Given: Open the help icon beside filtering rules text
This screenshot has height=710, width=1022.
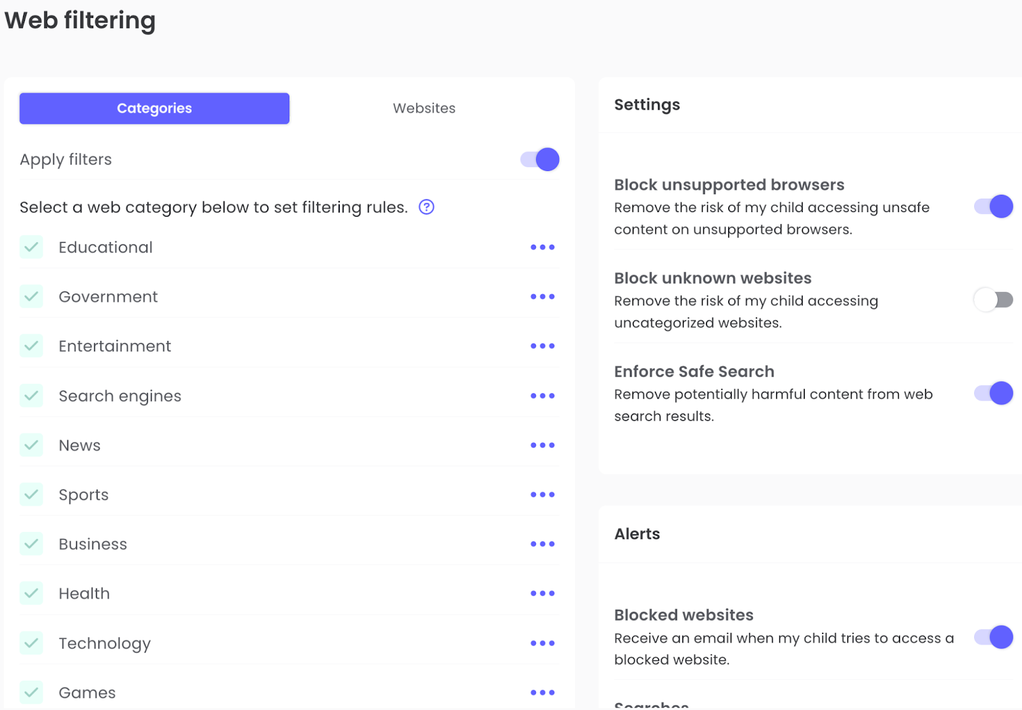Looking at the screenshot, I should tap(426, 207).
